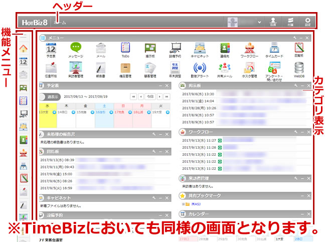Expand the ㈱ASJ bookmark folder tree
325x242 pixels.
pyautogui.click(x=183, y=204)
